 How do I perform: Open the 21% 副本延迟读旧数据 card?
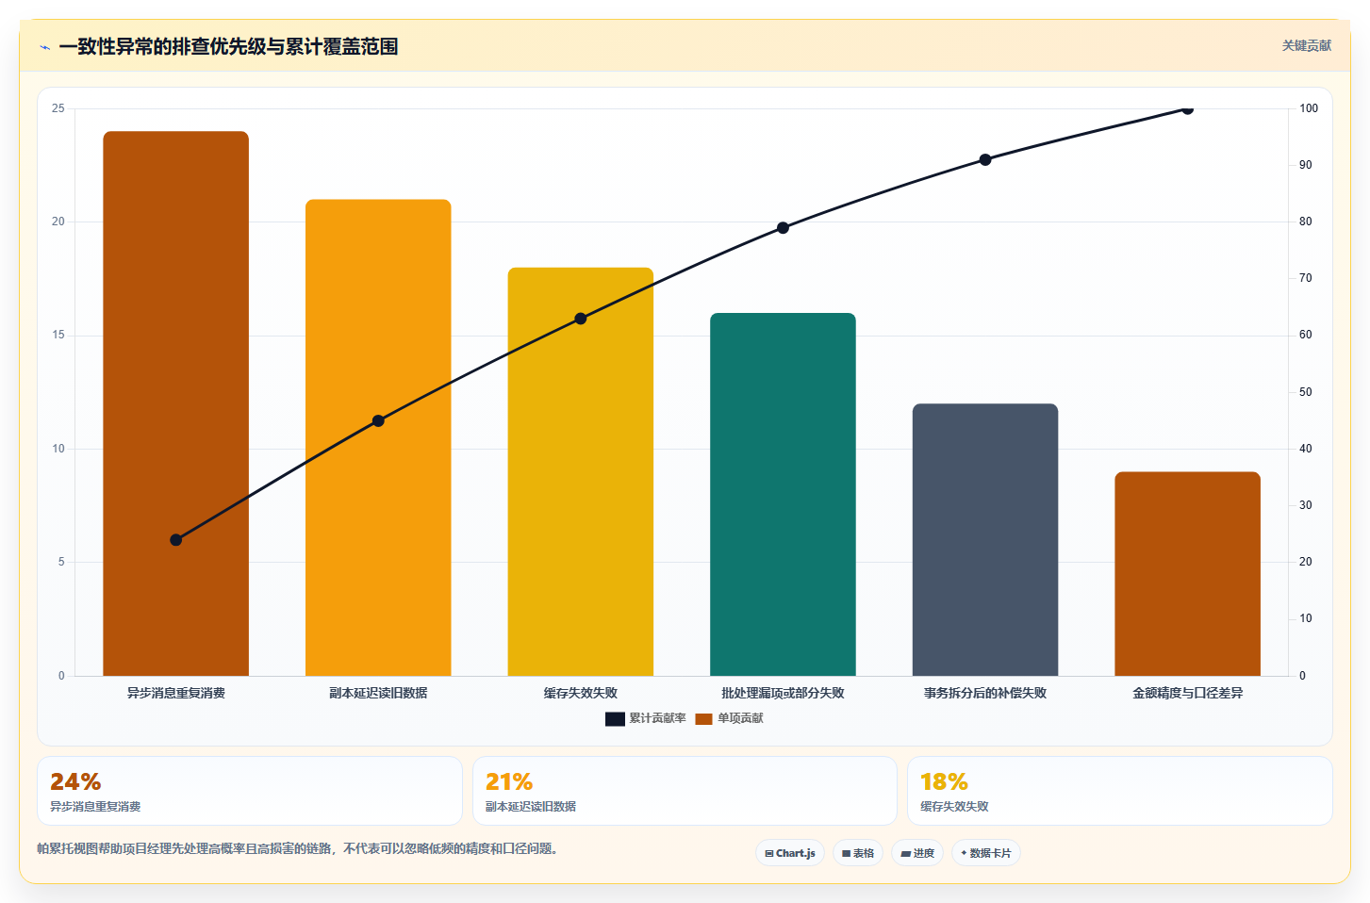point(685,791)
